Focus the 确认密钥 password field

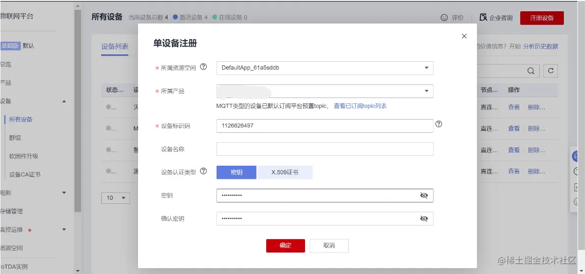click(325, 219)
